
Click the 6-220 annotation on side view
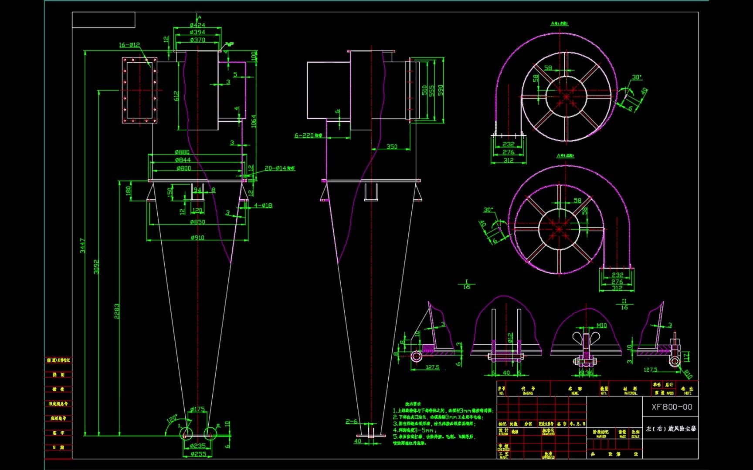point(308,135)
